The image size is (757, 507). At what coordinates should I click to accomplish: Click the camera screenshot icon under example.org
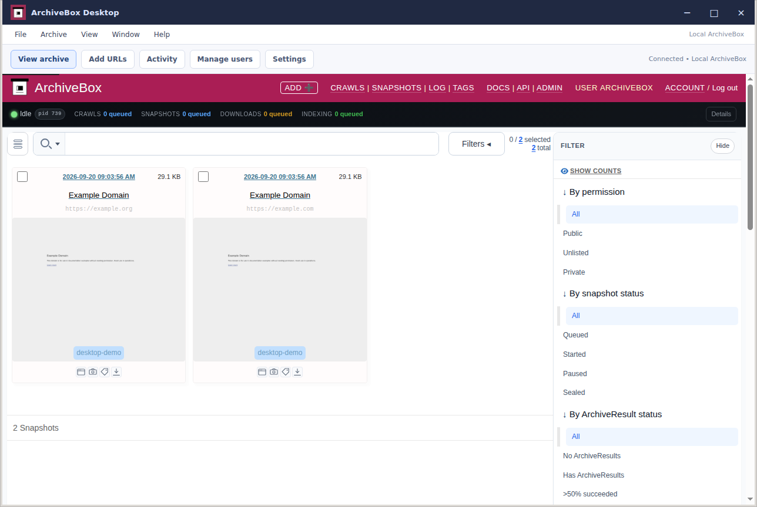93,372
